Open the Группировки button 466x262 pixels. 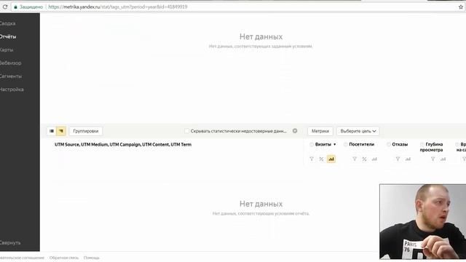coord(86,131)
